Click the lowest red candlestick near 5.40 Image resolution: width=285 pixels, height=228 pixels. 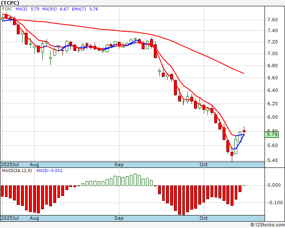point(232,154)
